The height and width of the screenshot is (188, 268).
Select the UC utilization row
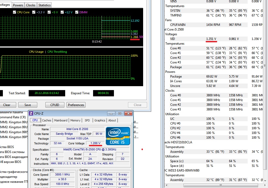tap(214, 119)
